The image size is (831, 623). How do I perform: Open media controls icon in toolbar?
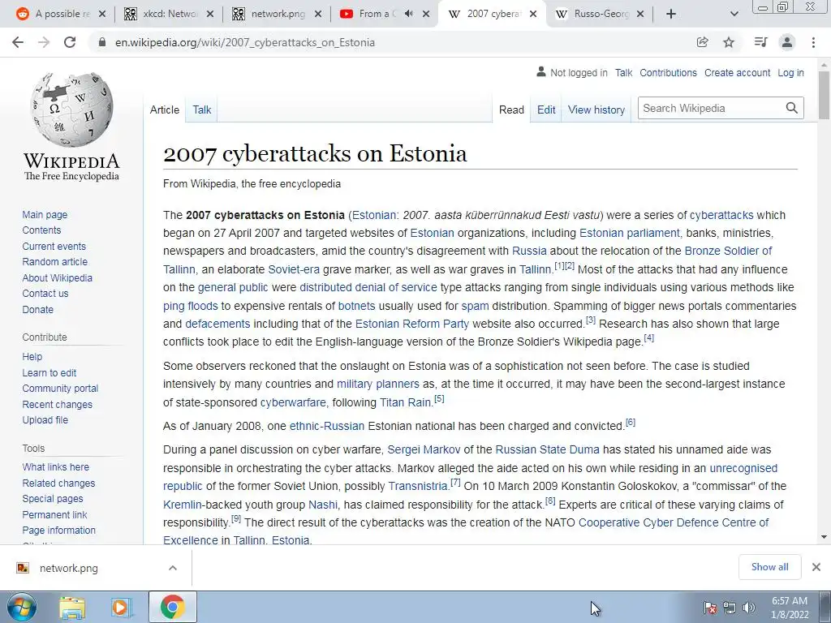(x=760, y=42)
